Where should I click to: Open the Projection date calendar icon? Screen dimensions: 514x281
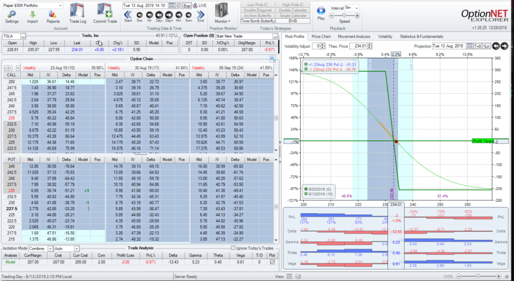(469, 46)
